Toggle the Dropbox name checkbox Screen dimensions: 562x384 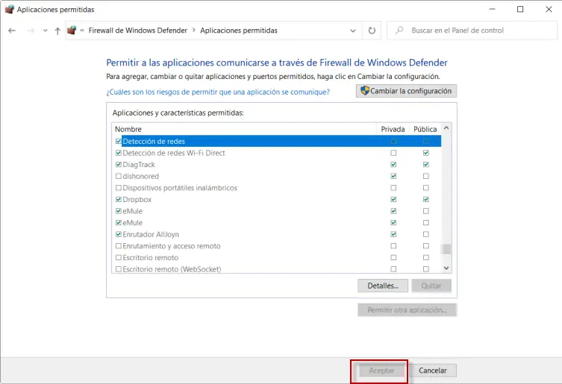click(x=119, y=200)
